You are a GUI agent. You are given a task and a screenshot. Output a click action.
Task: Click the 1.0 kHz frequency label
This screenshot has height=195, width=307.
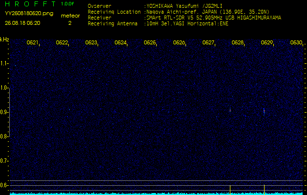tap(4, 88)
